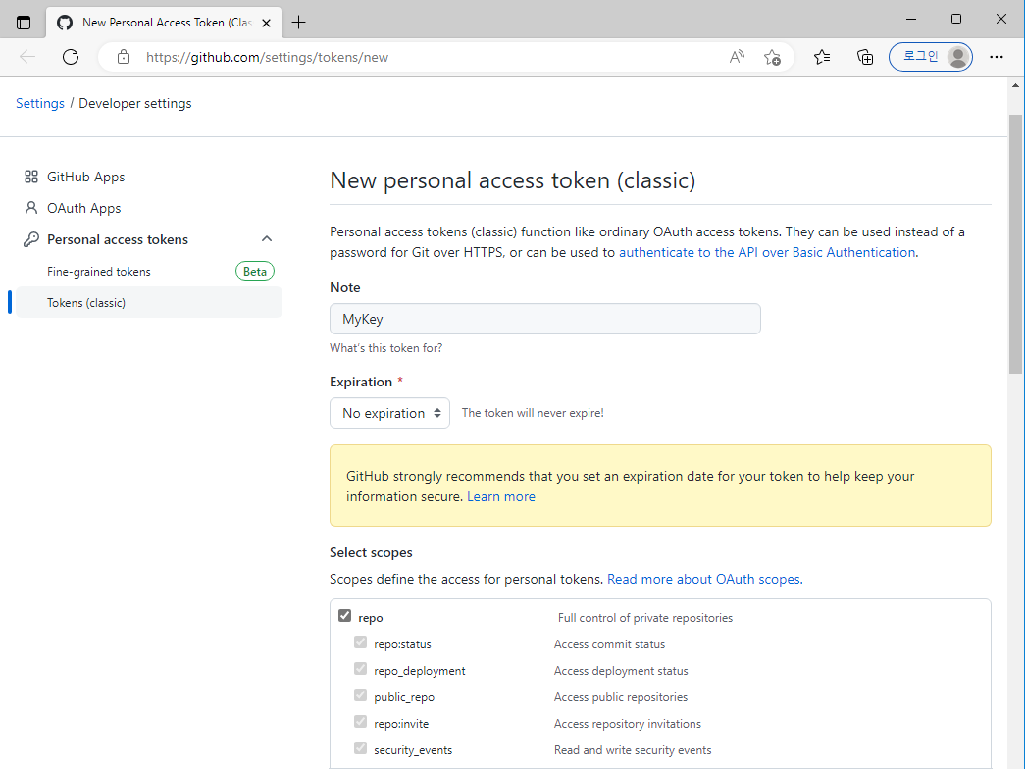Click the page vertical scrollbar thumb
Screen dimensions: 1025x769
[x=1015, y=244]
